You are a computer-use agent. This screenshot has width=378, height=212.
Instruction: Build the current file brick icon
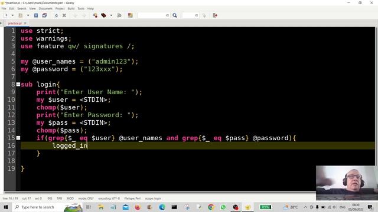[104, 15]
